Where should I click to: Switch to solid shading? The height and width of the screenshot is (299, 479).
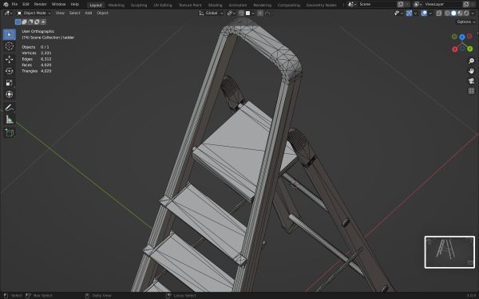click(x=453, y=13)
